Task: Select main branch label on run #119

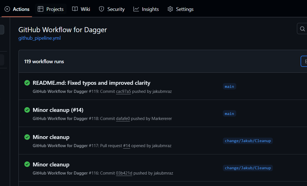Action: pyautogui.click(x=230, y=86)
